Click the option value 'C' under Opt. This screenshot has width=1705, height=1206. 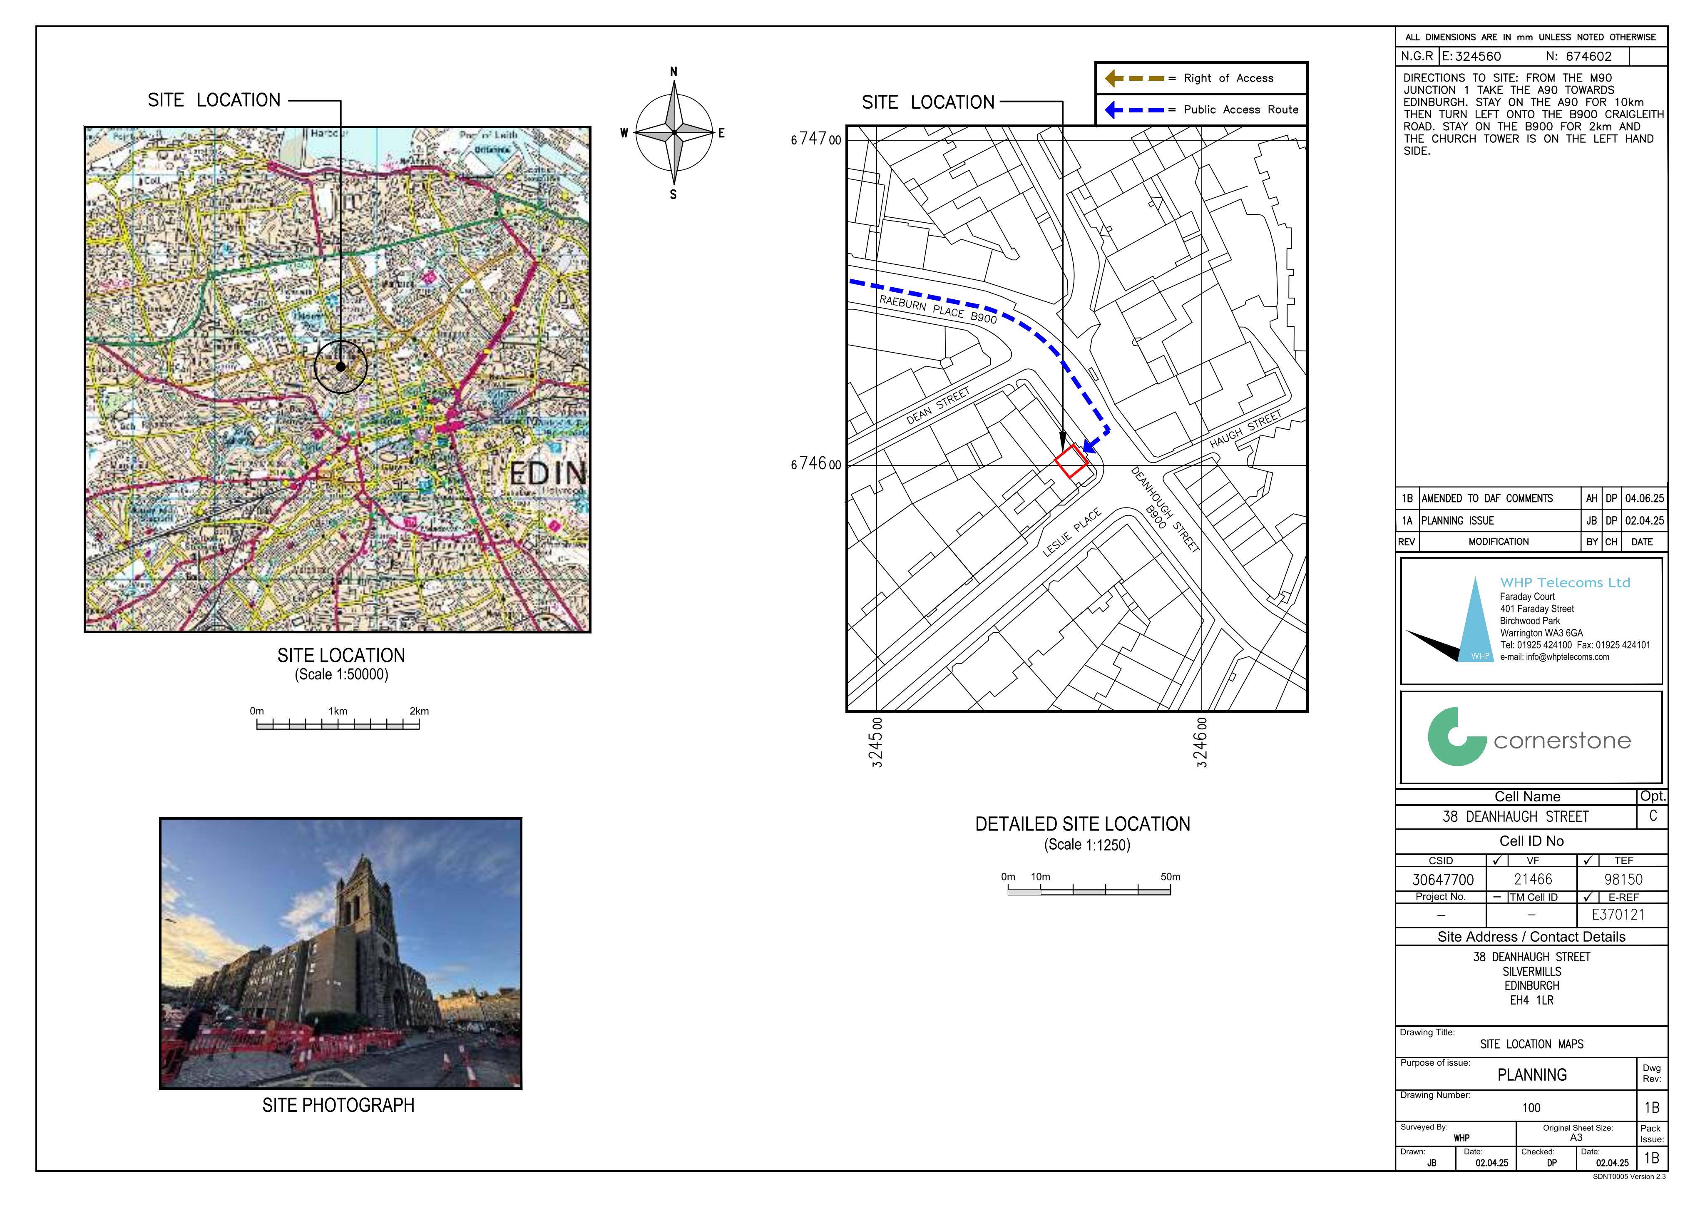(1653, 817)
